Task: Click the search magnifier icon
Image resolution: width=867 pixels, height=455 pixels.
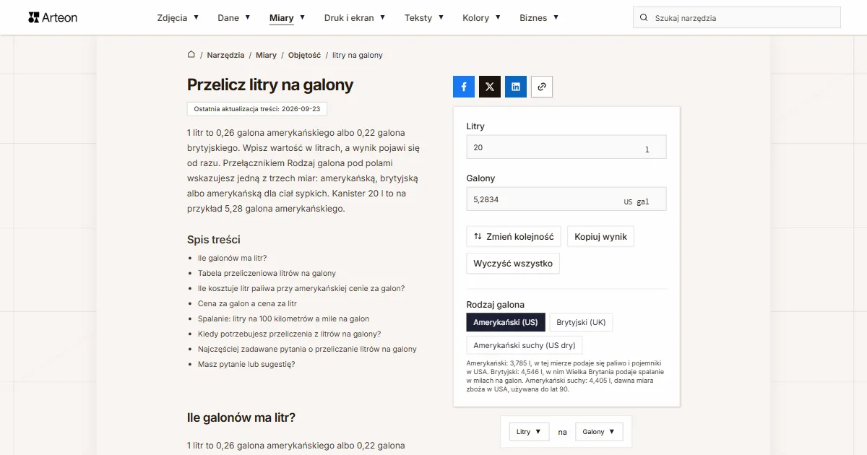Action: point(644,18)
